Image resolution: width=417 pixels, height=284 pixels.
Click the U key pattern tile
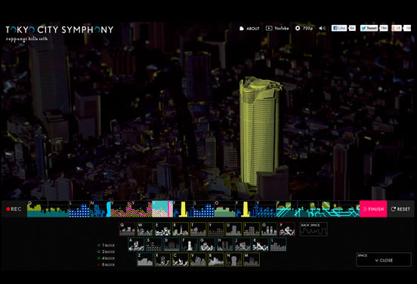[233, 229]
